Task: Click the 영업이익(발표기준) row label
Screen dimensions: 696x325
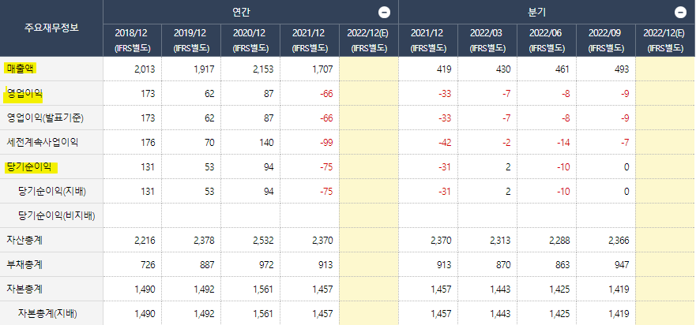Action: click(x=45, y=118)
